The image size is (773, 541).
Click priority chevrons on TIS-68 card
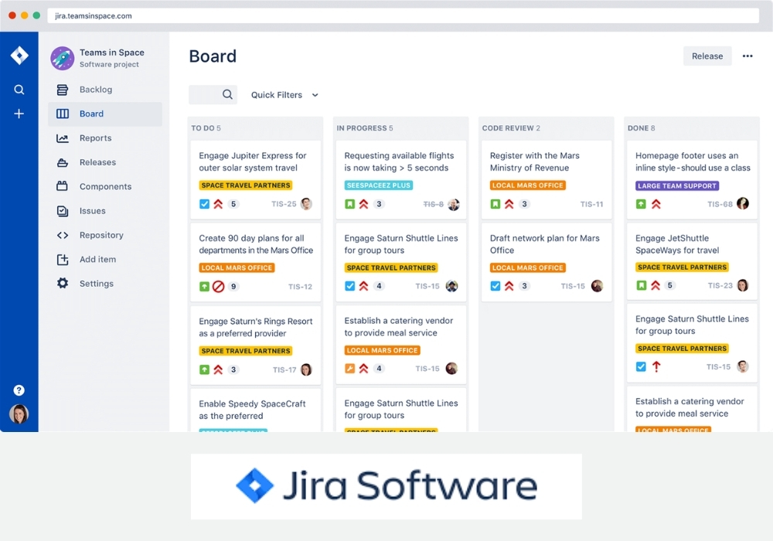(x=656, y=204)
